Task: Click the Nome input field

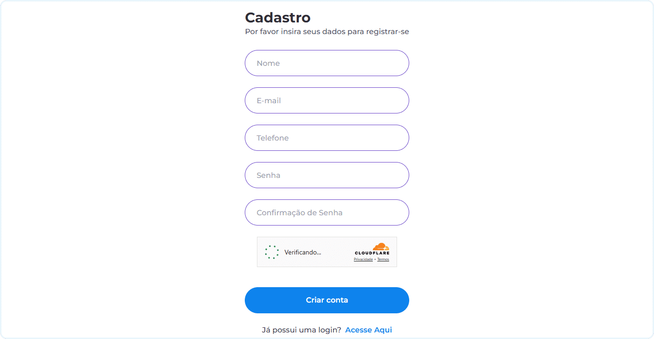Action: pos(327,63)
